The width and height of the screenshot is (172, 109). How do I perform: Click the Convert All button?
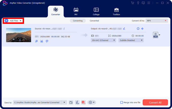point(155,102)
